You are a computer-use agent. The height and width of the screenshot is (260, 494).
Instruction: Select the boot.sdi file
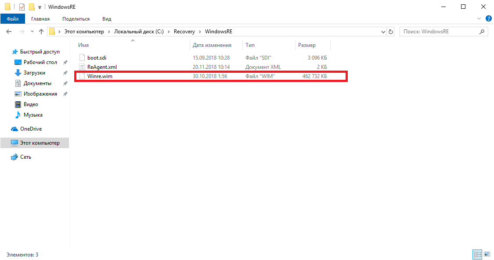click(x=97, y=58)
